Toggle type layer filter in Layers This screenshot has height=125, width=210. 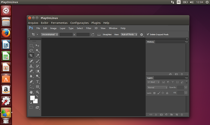pyautogui.click(x=173, y=82)
